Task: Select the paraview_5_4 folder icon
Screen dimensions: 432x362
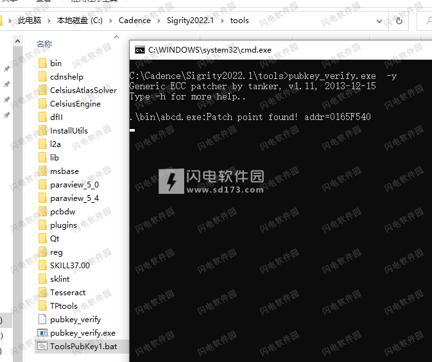Action: point(42,198)
